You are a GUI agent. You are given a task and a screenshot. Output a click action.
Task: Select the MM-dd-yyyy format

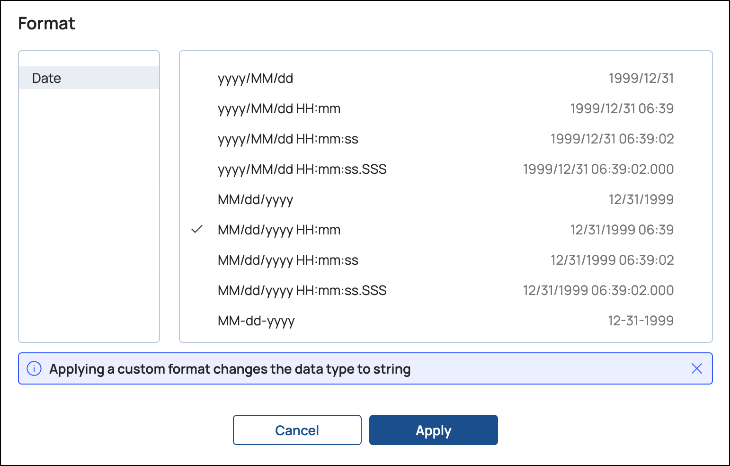256,321
